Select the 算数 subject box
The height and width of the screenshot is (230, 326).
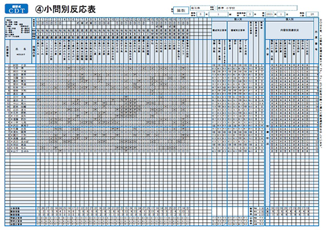pyautogui.click(x=181, y=10)
